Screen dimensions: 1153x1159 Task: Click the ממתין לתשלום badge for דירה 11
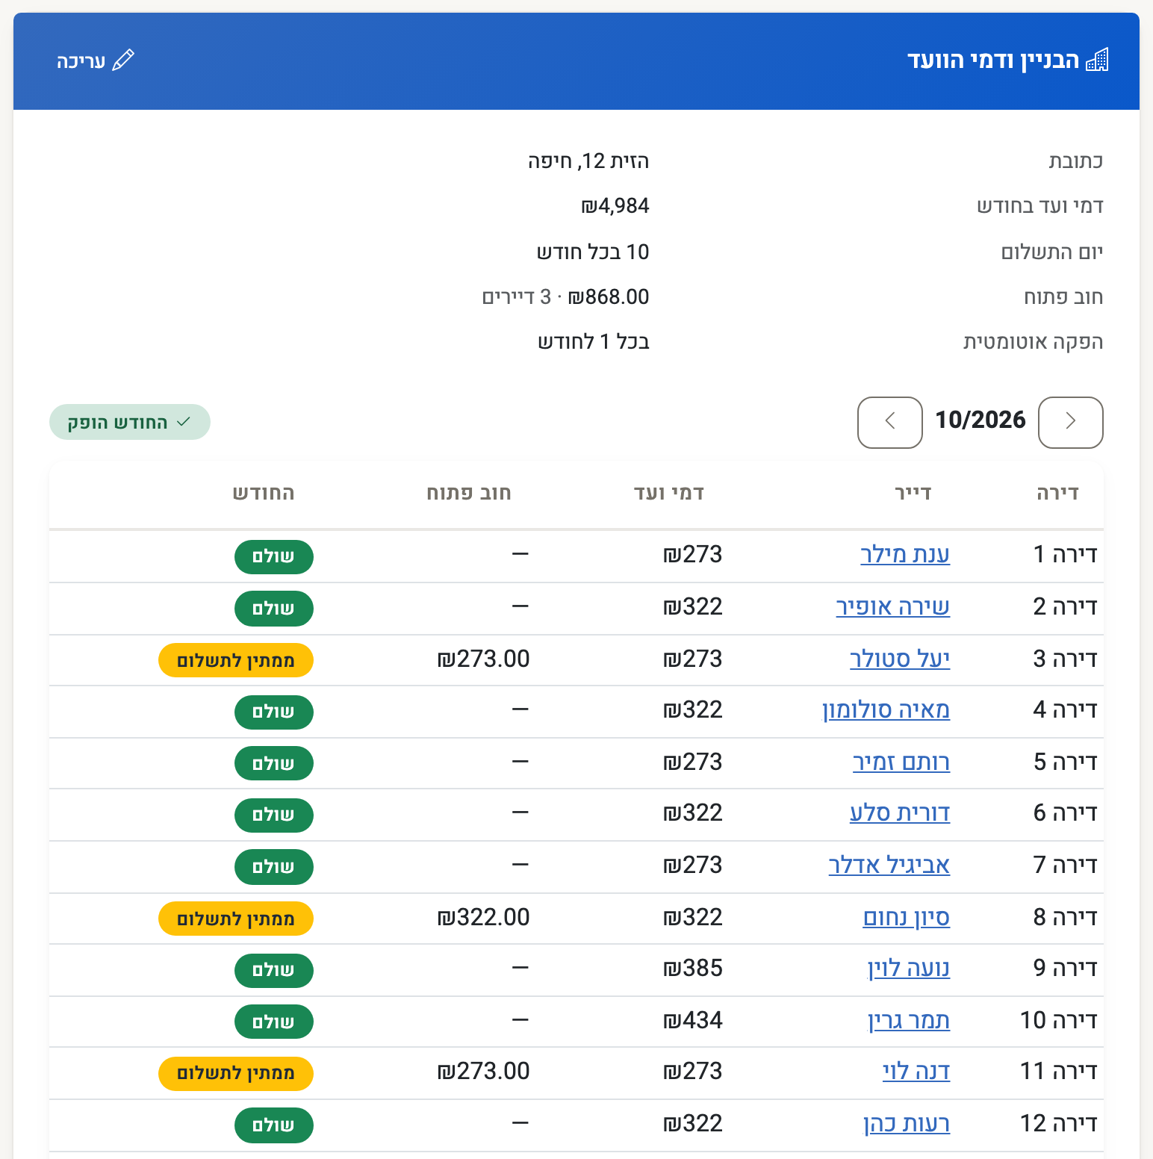pos(236,1073)
